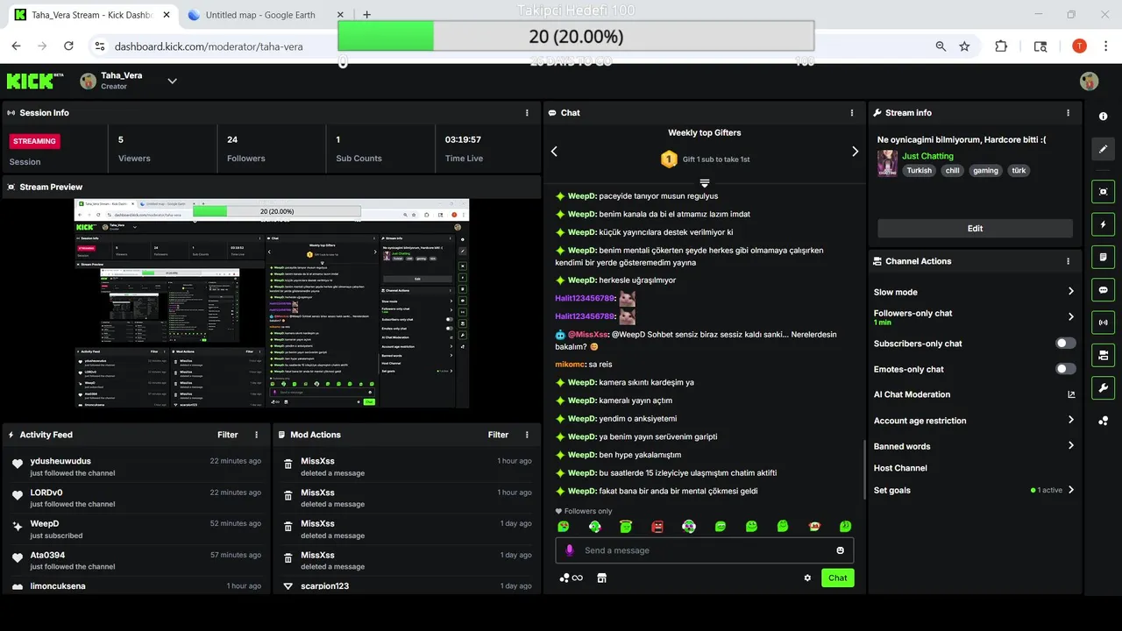
Task: Click Chrome extensions puzzle icon
Action: point(1001,46)
